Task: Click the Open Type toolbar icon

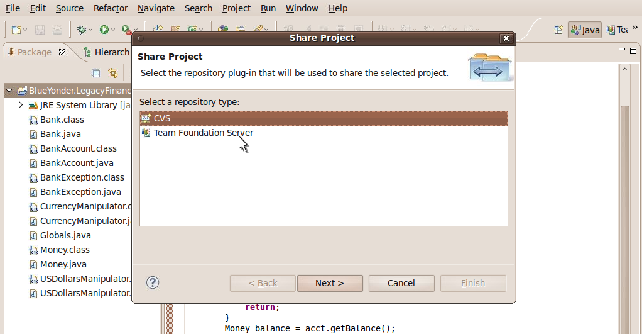Action: coord(223,29)
